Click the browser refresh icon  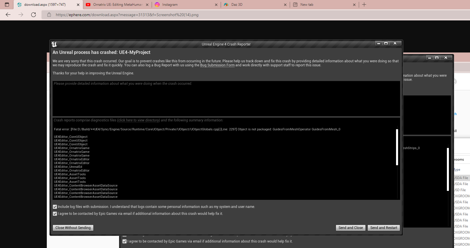pyautogui.click(x=34, y=15)
